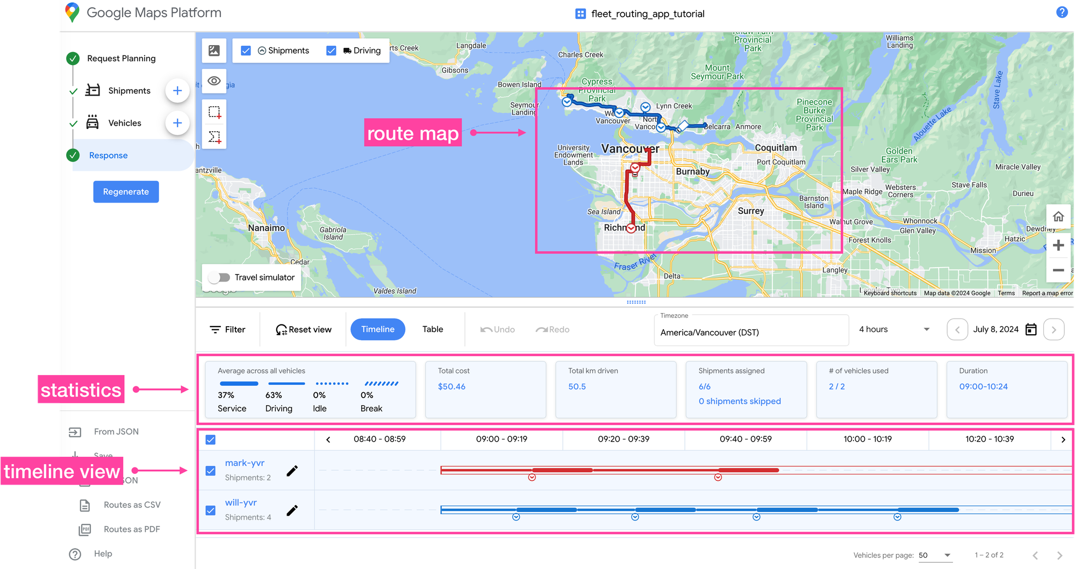Select the rectangle selection tool on the map

point(214,111)
